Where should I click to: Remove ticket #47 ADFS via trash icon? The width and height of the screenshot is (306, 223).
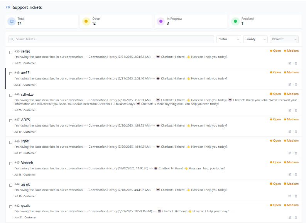coord(296,132)
